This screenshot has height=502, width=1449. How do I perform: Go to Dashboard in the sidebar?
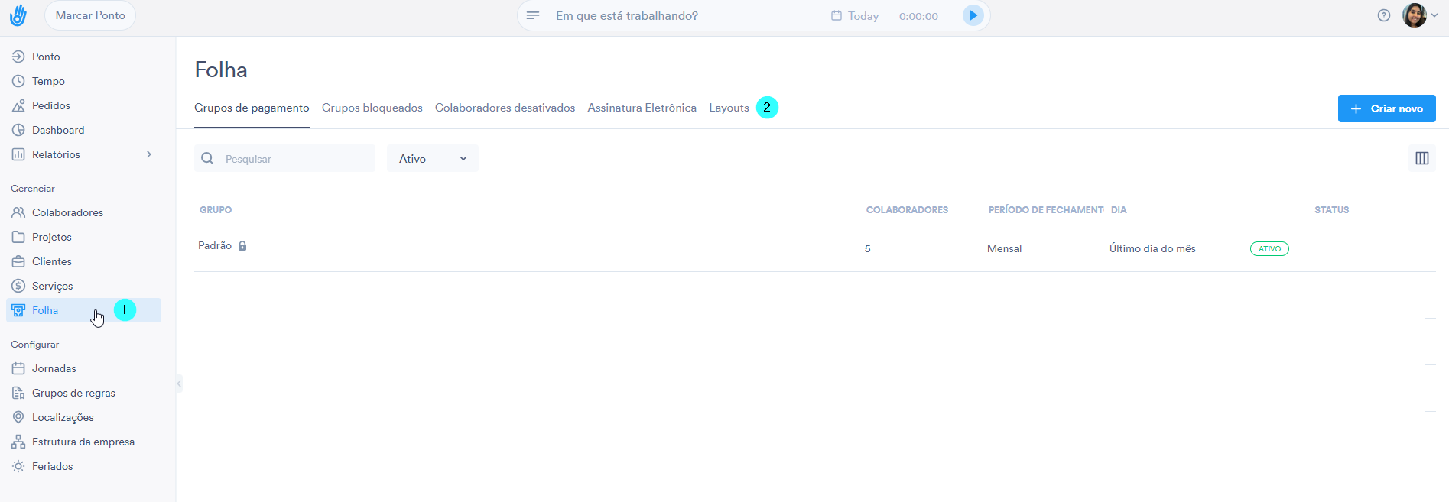(x=58, y=130)
